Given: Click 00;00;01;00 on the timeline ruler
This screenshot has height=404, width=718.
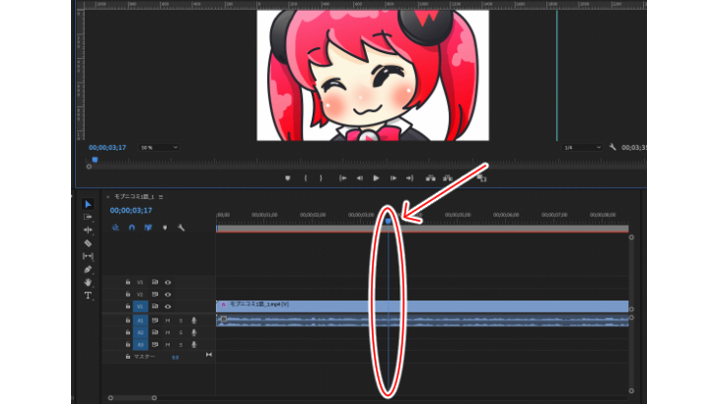Looking at the screenshot, I should point(264,215).
